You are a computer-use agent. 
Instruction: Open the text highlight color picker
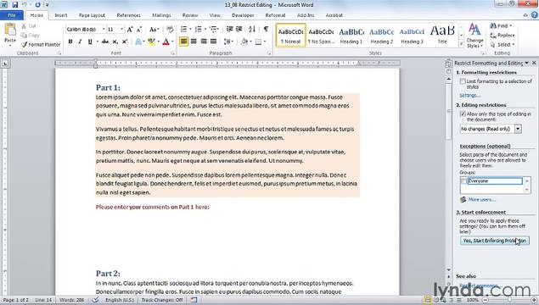159,42
